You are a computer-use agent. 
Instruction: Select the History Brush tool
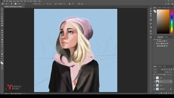pyautogui.click(x=2, y=33)
